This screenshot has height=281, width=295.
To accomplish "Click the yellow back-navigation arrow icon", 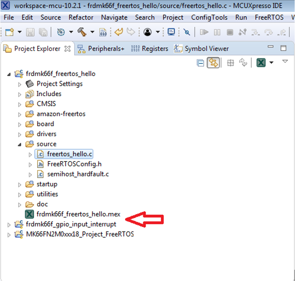I will pyautogui.click(x=119, y=32).
